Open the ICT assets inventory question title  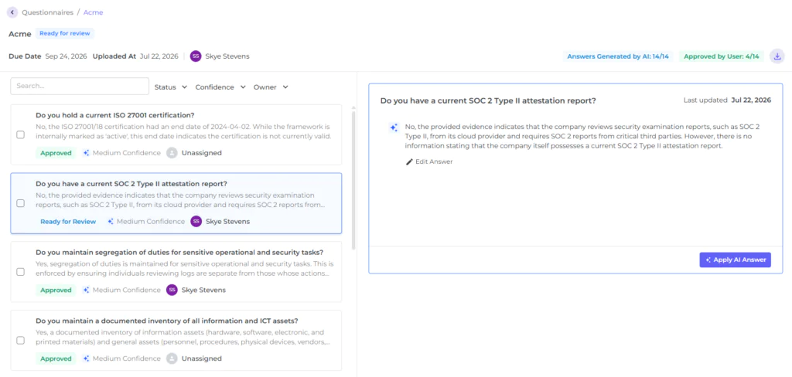(x=167, y=321)
